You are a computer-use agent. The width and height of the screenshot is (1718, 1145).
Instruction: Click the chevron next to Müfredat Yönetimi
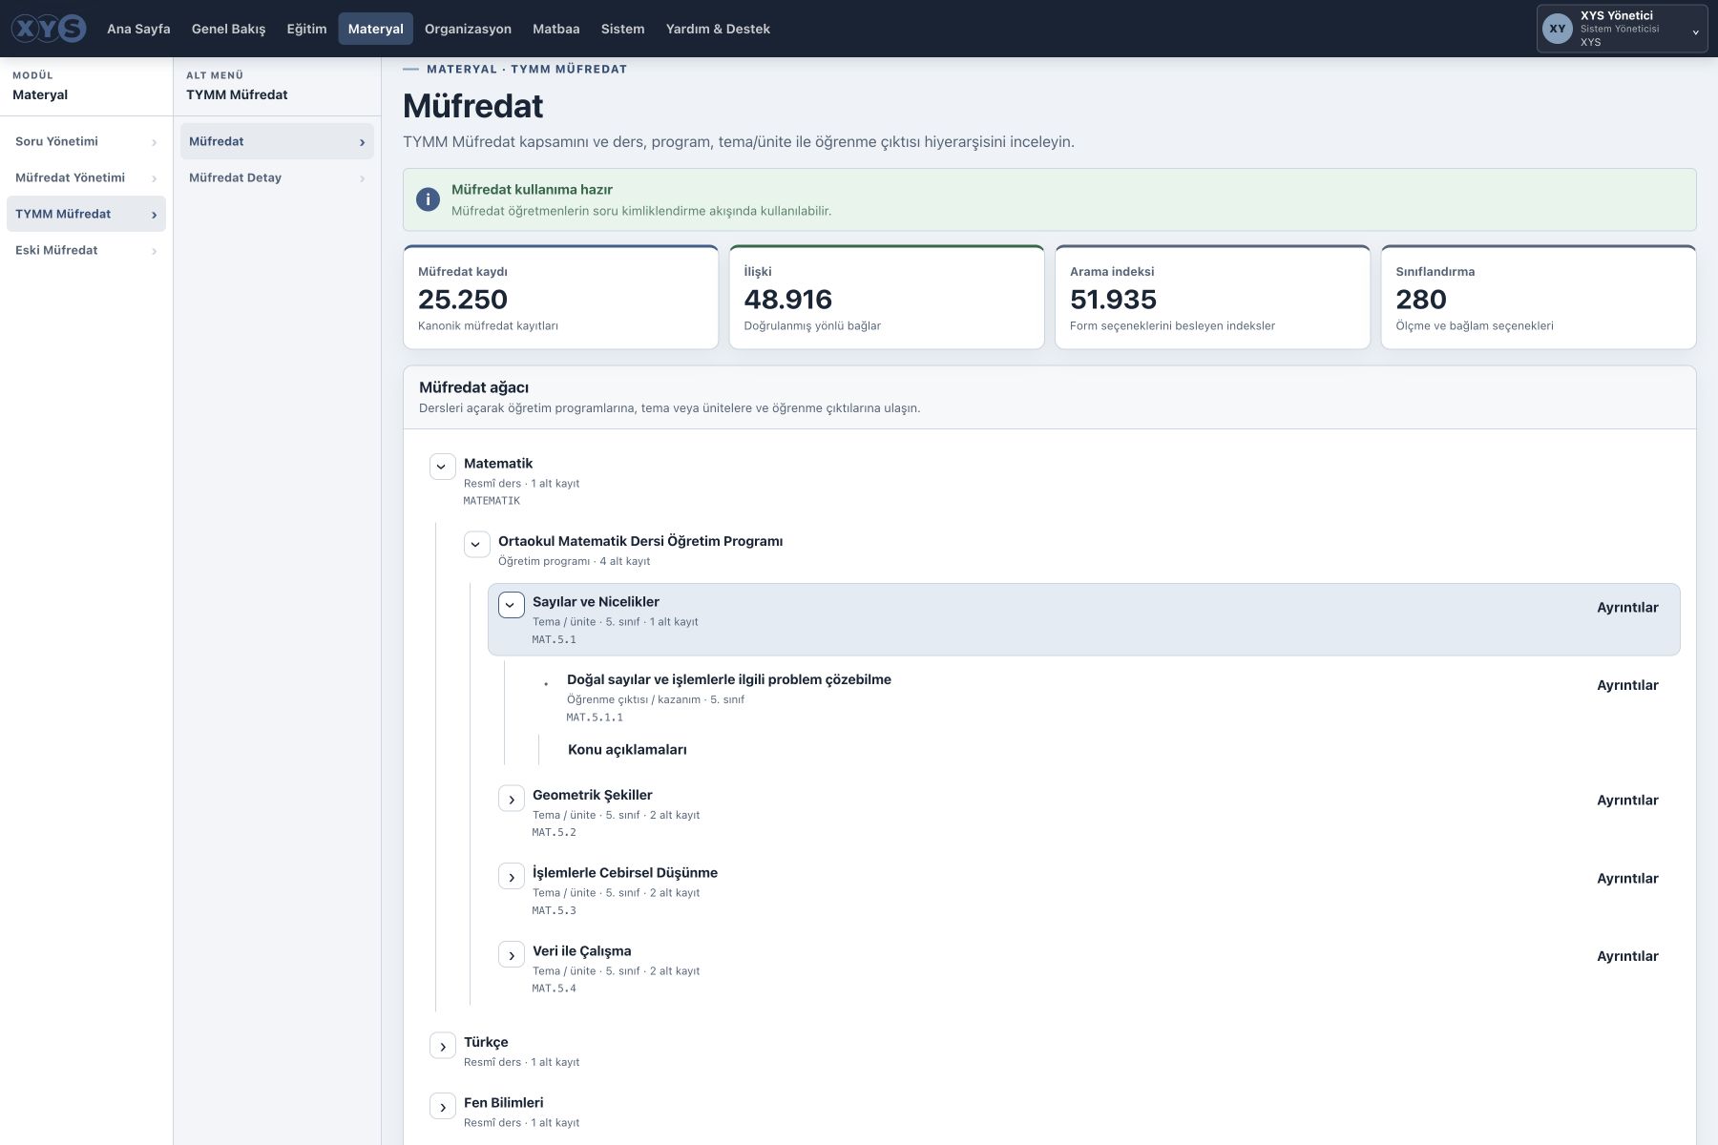(x=154, y=178)
